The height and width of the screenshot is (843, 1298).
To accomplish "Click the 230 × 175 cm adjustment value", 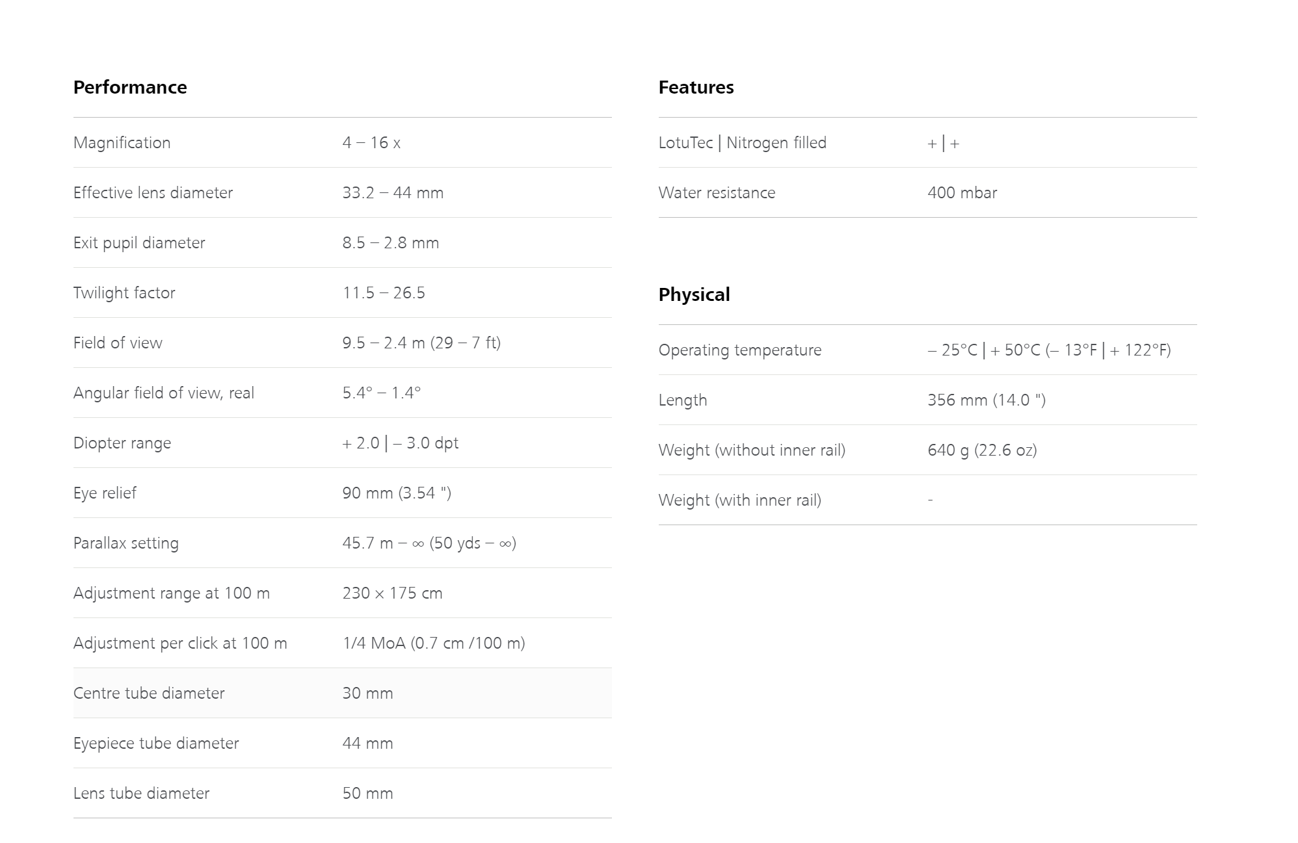I will click(x=392, y=593).
